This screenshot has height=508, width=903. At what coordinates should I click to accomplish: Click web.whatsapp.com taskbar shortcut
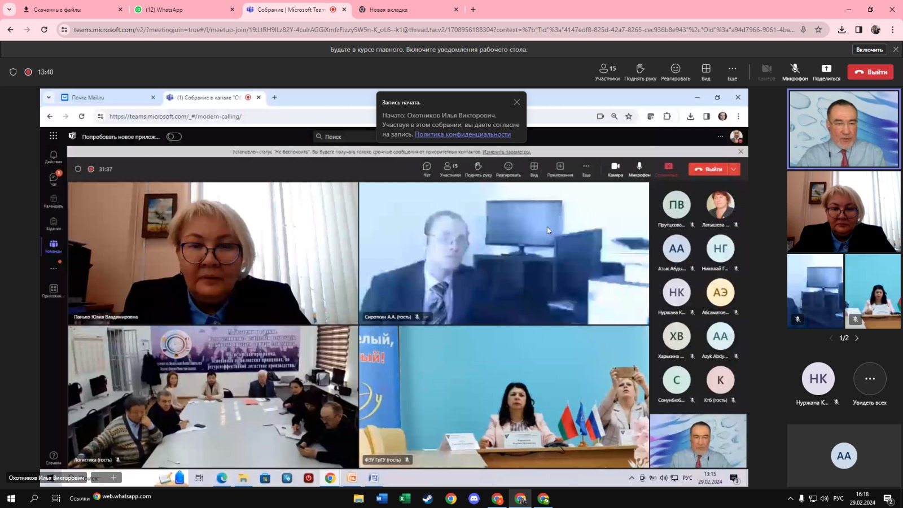coord(122,497)
